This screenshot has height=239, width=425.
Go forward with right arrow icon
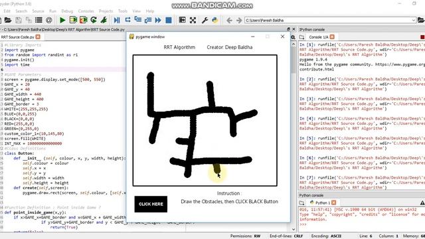239,21
